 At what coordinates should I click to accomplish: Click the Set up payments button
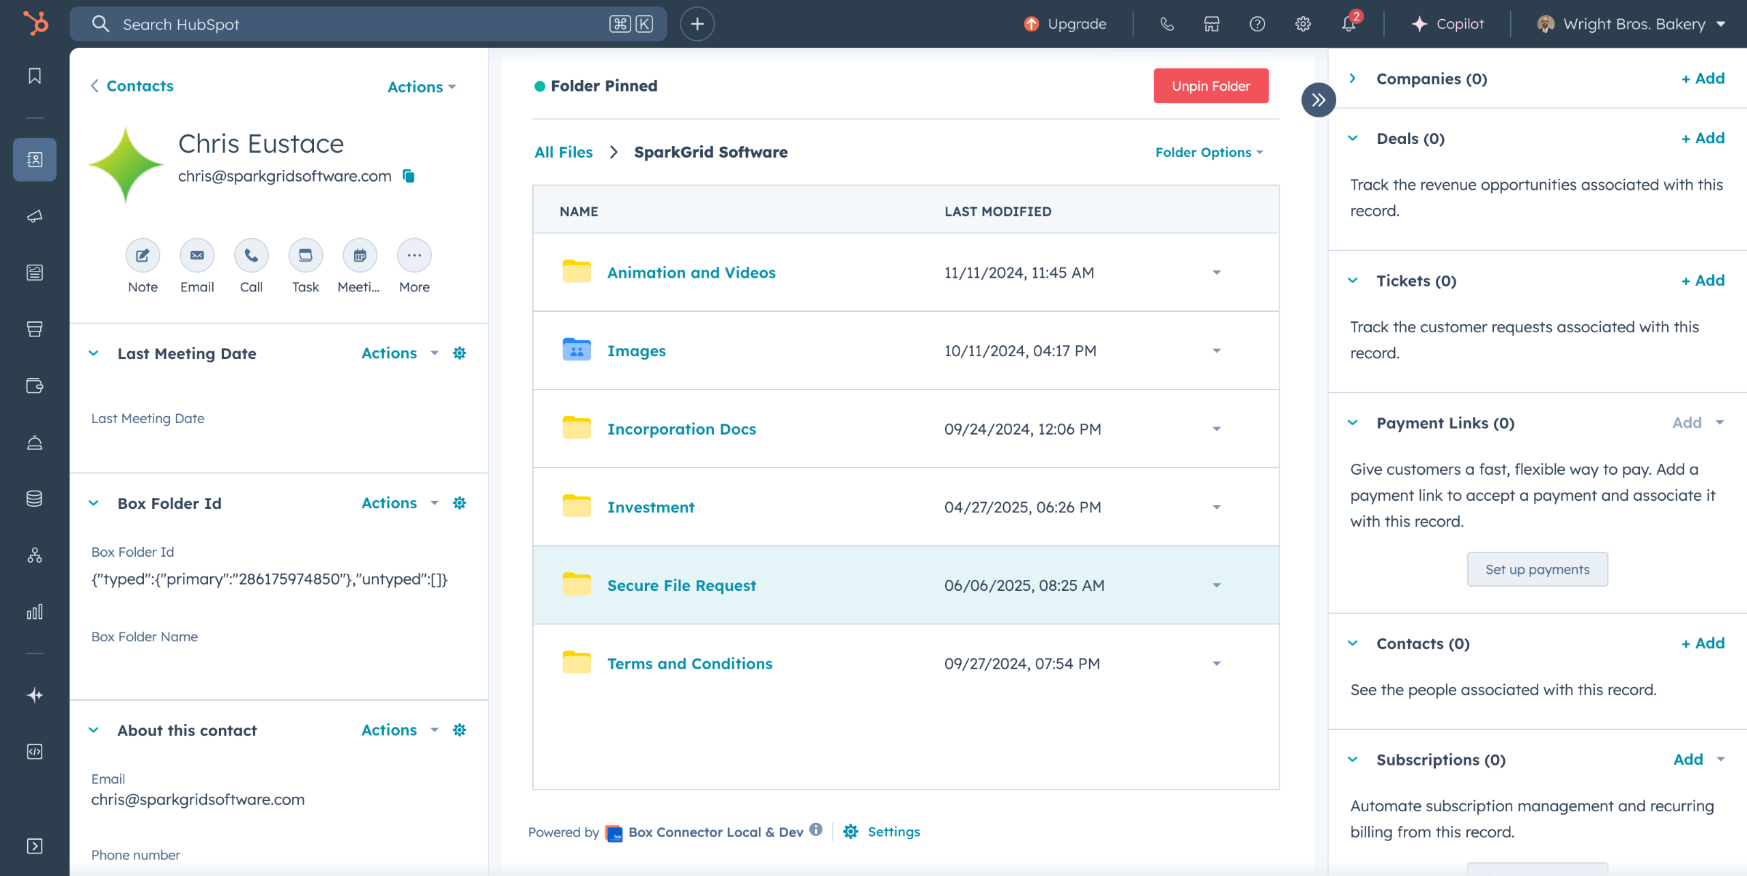1537,569
